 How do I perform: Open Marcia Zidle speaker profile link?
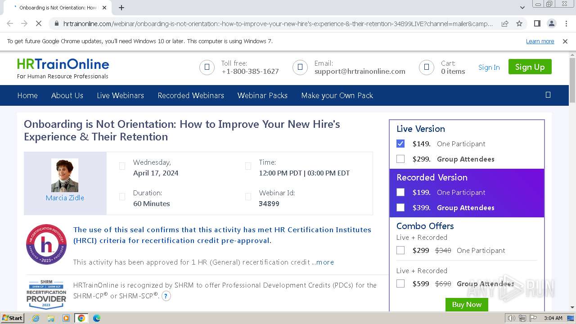(65, 198)
